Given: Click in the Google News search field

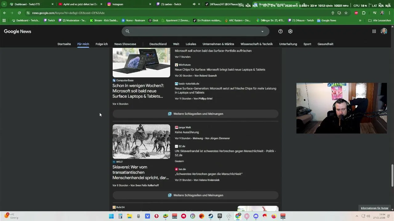Looking at the screenshot, I should click(x=195, y=31).
